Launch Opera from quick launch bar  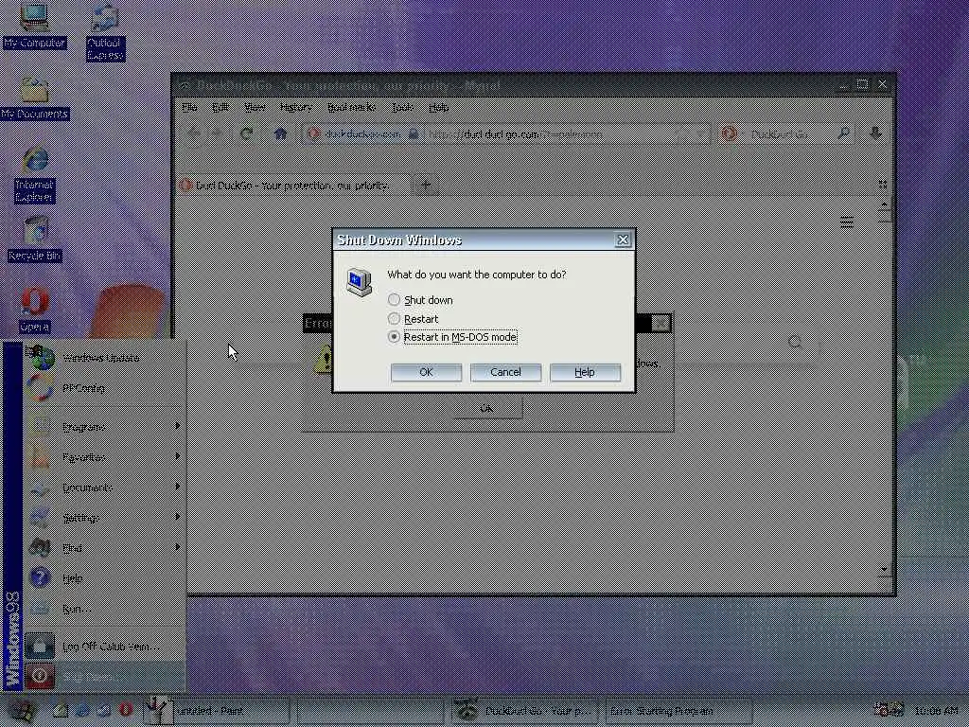point(126,710)
